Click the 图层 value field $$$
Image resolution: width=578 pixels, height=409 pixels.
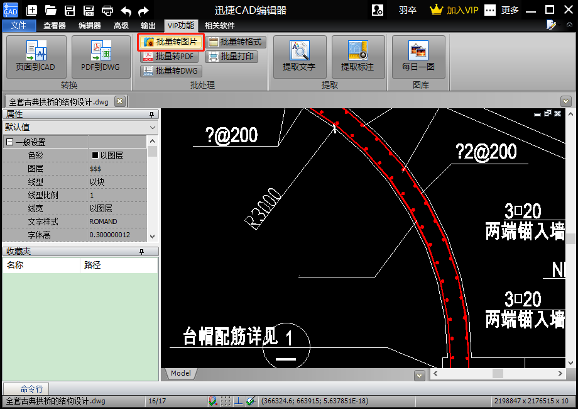coord(118,169)
